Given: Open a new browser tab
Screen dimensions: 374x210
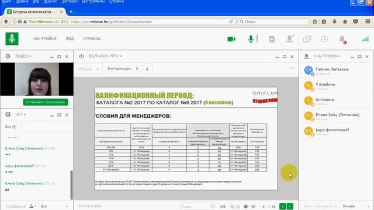Looking at the screenshot, I should tap(71, 12).
